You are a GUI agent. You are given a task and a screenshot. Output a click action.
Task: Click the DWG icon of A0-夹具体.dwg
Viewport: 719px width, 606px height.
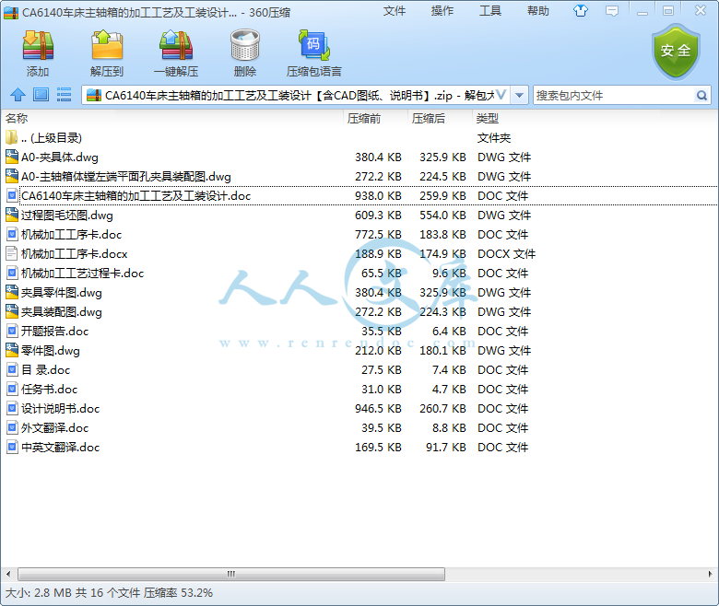pyautogui.click(x=12, y=157)
